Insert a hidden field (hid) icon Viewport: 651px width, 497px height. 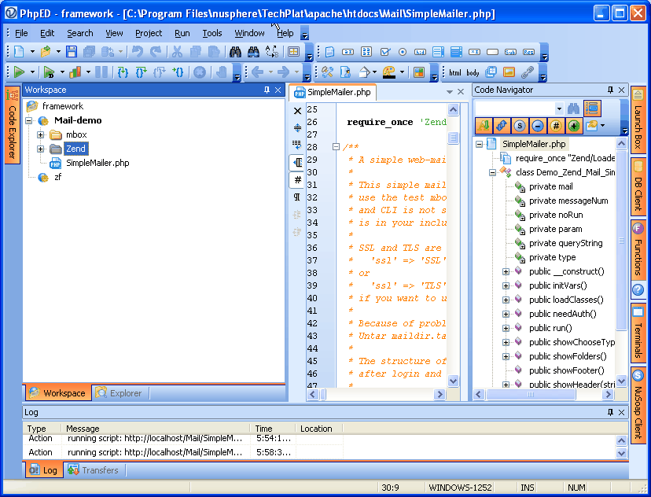click(x=420, y=52)
